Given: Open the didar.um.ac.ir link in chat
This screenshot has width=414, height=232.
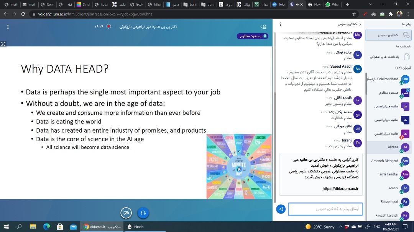Looking at the screenshot, I should [340, 188].
